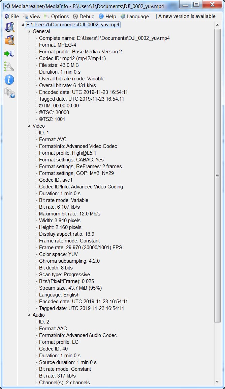Select the 'ID: 1' row under Video
The image size is (225, 389).
tap(44, 133)
